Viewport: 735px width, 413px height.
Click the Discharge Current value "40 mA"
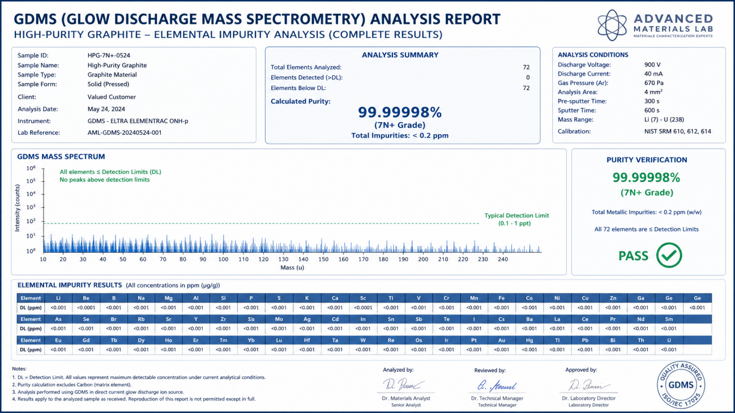point(653,74)
